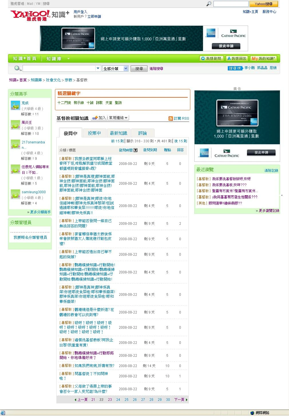Viewport: 289px width, 418px height.
Task: Click the 訂閱 RSS link
Action: (x=181, y=118)
